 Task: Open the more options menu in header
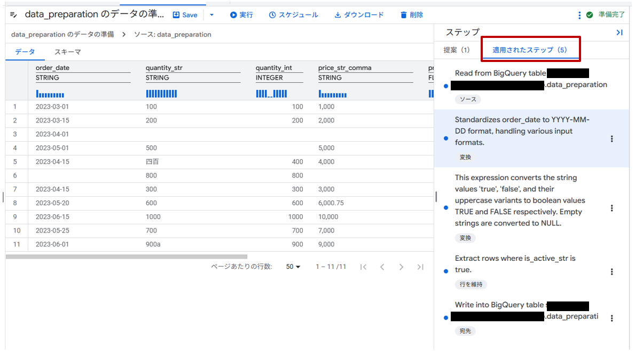click(579, 15)
